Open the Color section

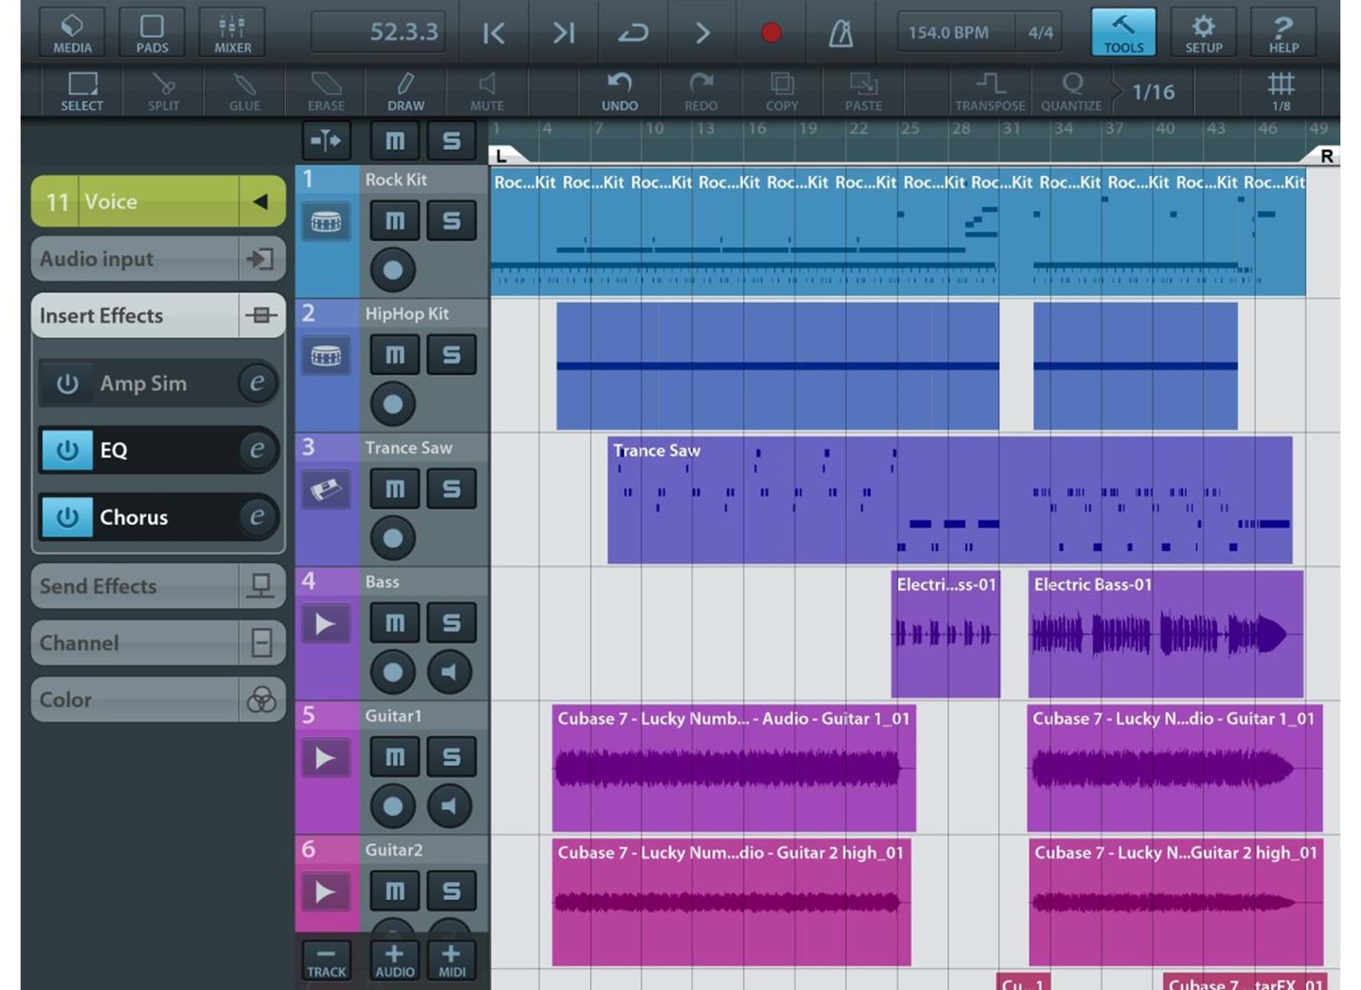(x=158, y=699)
